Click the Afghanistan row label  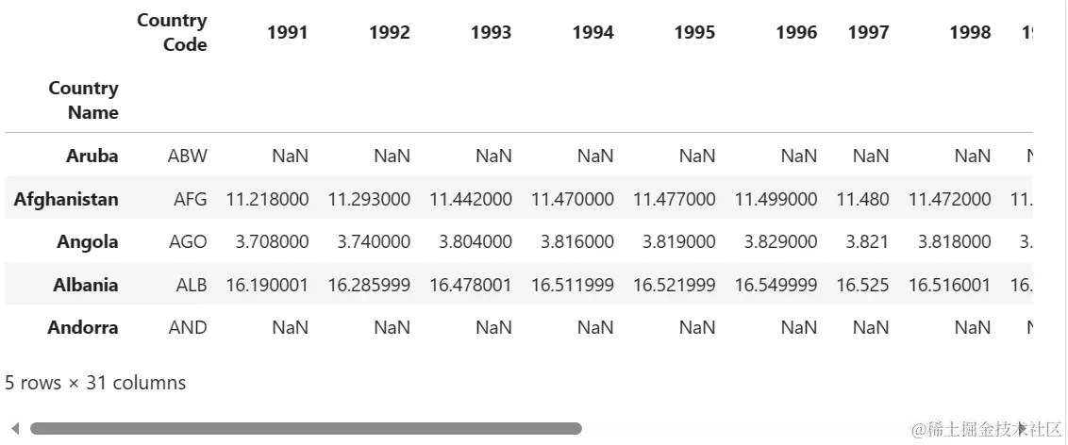click(66, 199)
